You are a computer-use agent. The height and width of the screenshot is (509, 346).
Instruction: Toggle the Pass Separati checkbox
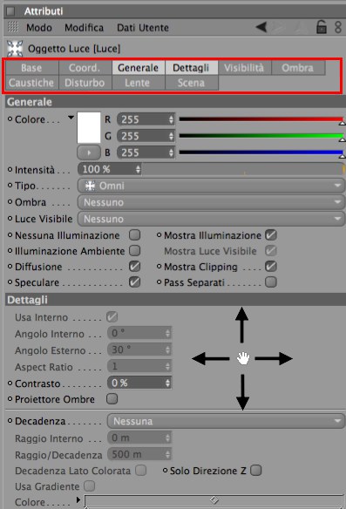point(271,282)
